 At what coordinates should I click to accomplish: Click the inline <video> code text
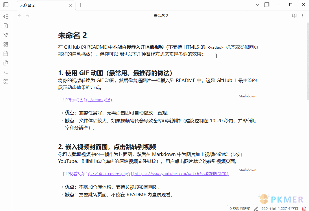216,48
